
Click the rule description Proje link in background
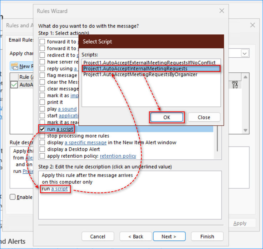28,171
